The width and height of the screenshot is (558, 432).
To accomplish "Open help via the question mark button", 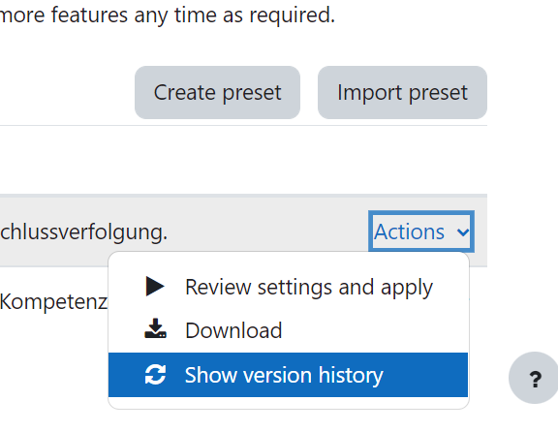I will click(x=534, y=378).
